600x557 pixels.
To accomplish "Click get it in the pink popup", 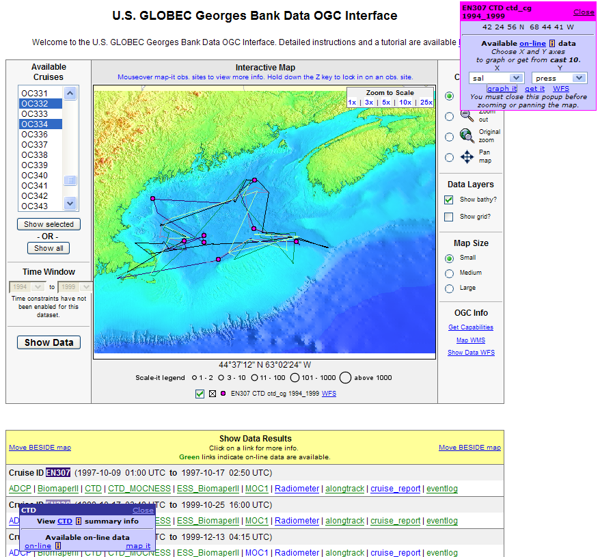I will point(534,88).
